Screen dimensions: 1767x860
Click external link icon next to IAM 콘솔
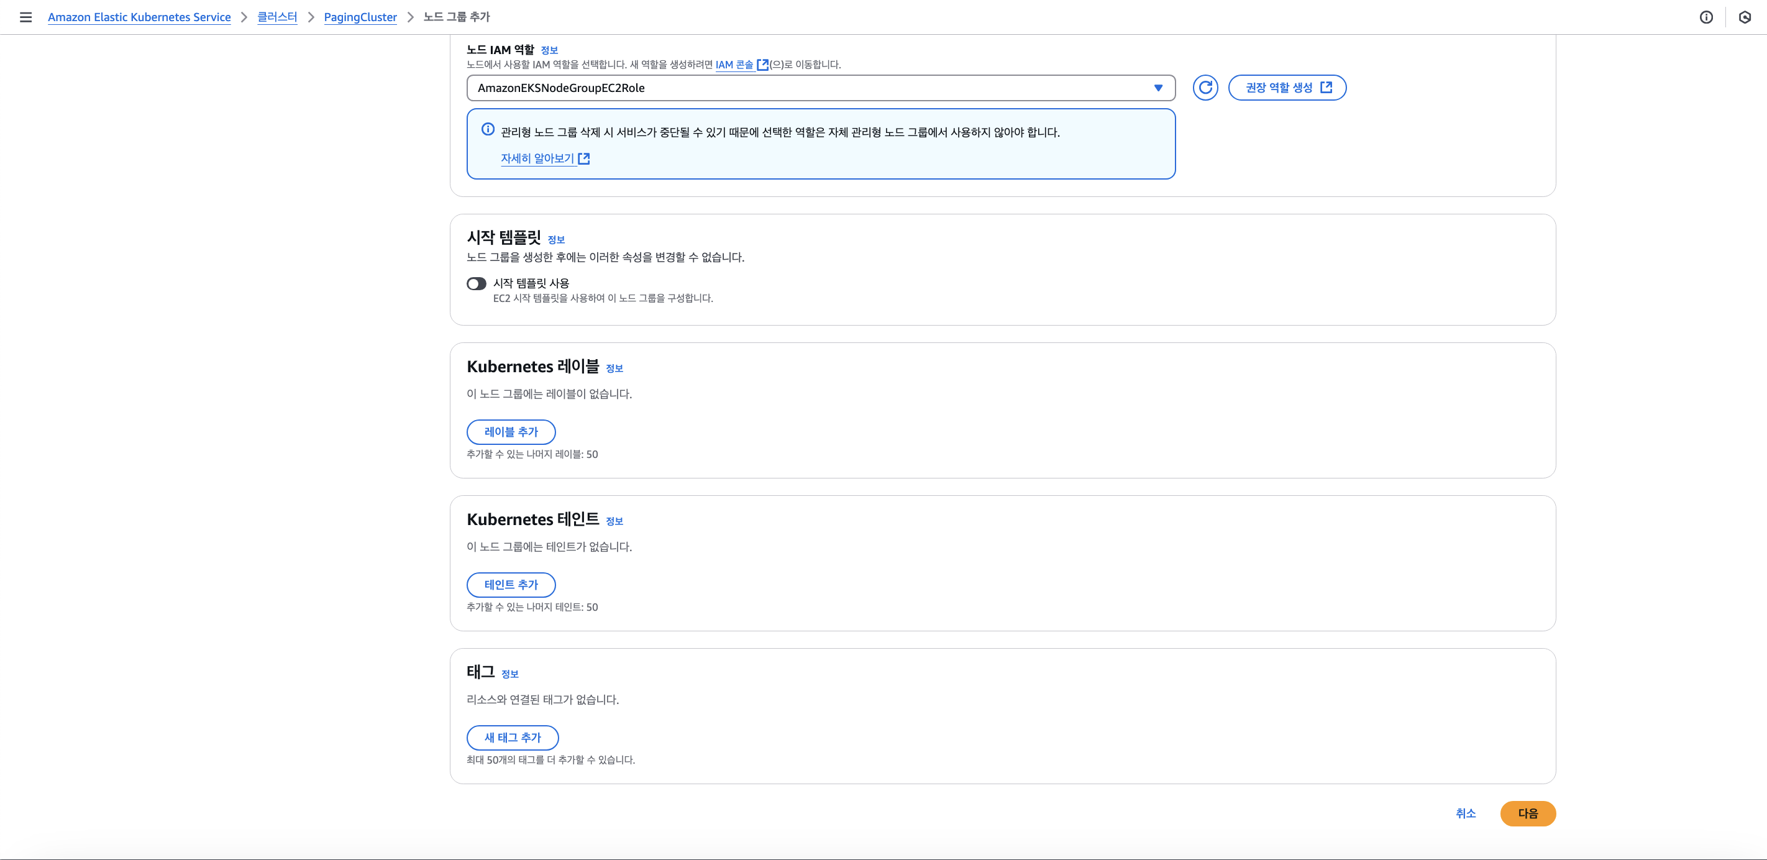point(762,65)
